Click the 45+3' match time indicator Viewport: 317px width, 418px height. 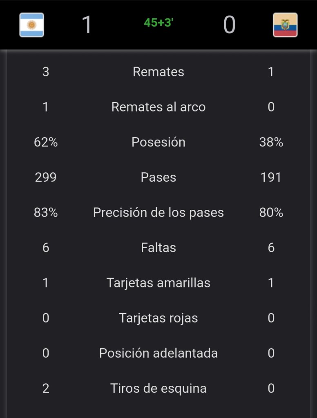click(x=158, y=23)
